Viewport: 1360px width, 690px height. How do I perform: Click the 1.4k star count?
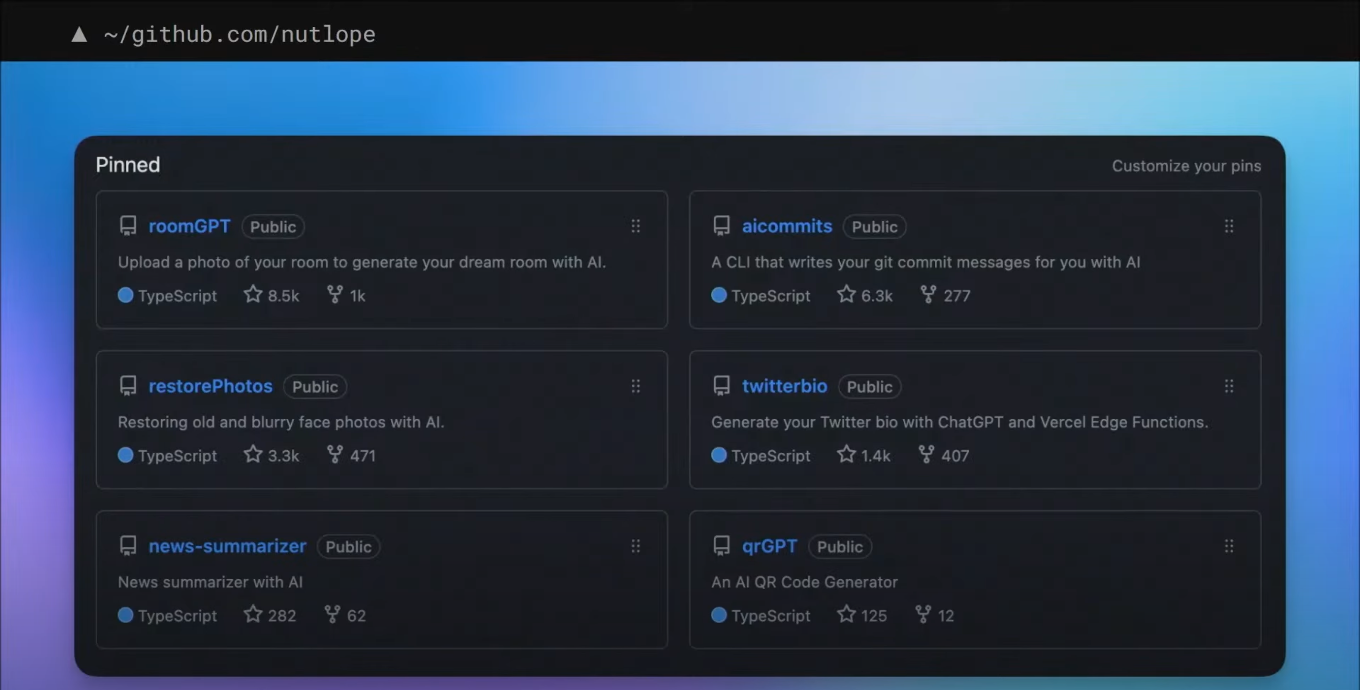coord(876,456)
